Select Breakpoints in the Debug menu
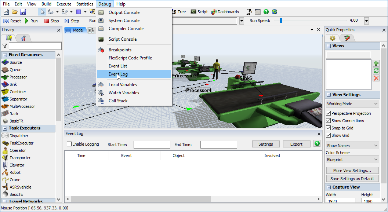Viewport: 388px width, 212px height. [120, 50]
